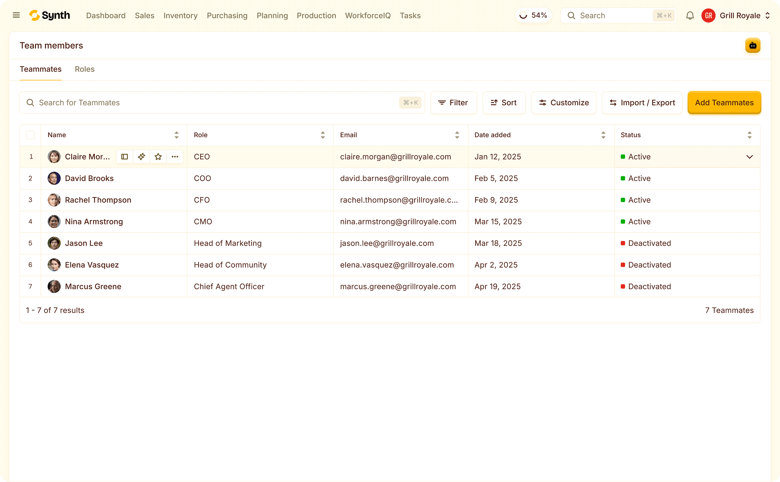Toggle the select-all checkbox in table header
780x482 pixels.
pos(30,135)
